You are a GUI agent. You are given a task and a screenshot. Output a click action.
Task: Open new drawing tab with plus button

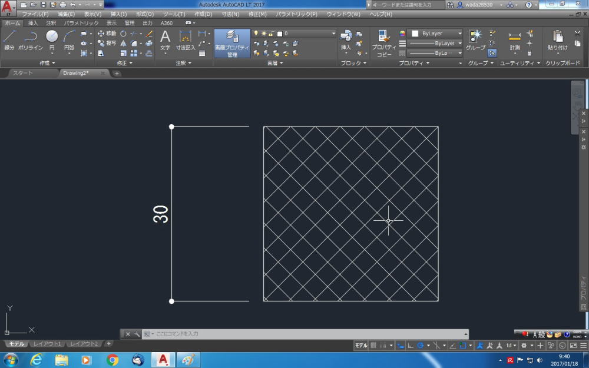[x=117, y=73]
